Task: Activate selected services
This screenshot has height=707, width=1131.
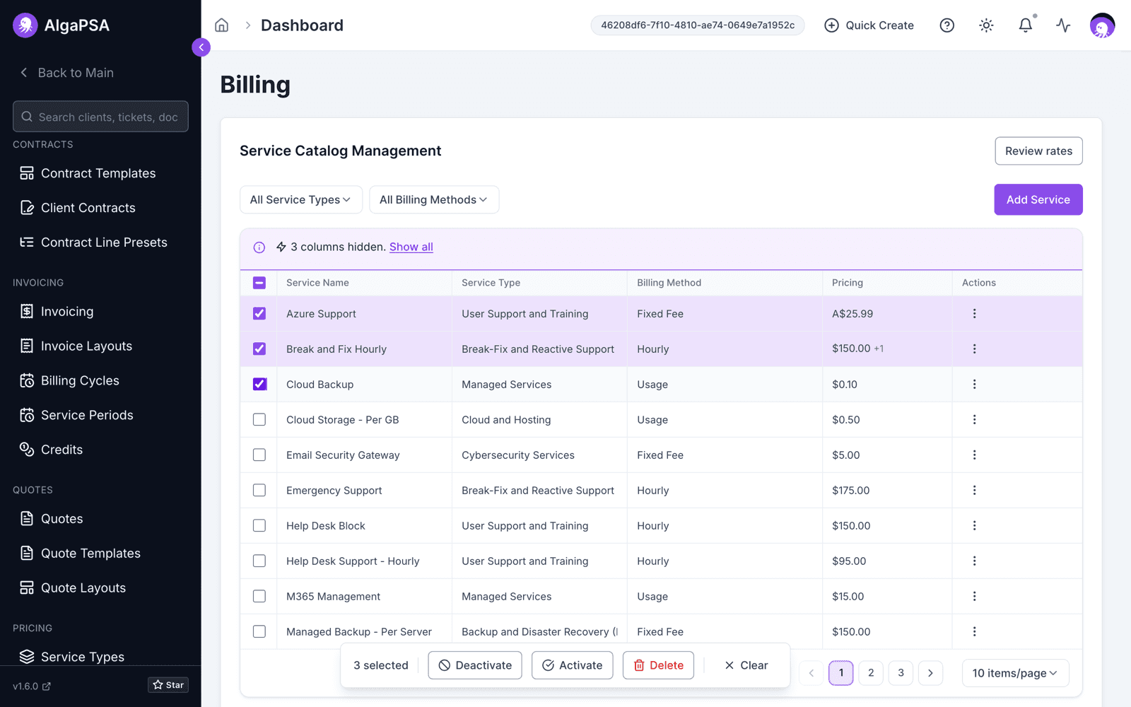Action: tap(572, 665)
